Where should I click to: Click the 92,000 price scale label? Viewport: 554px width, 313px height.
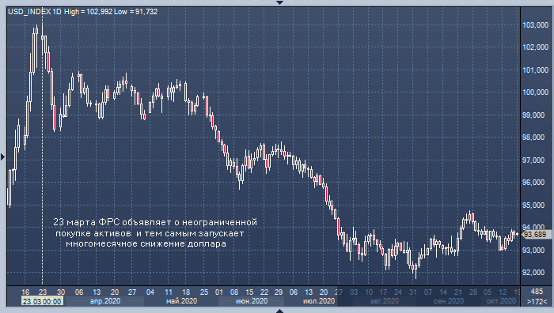click(535, 273)
